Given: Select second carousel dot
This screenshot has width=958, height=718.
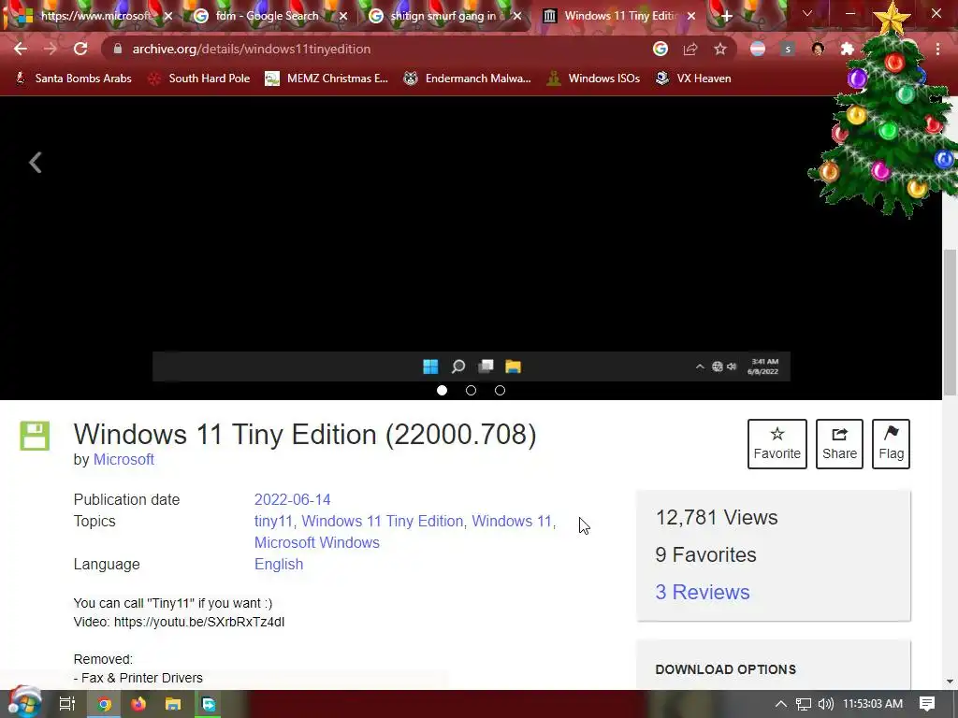Looking at the screenshot, I should 471,390.
